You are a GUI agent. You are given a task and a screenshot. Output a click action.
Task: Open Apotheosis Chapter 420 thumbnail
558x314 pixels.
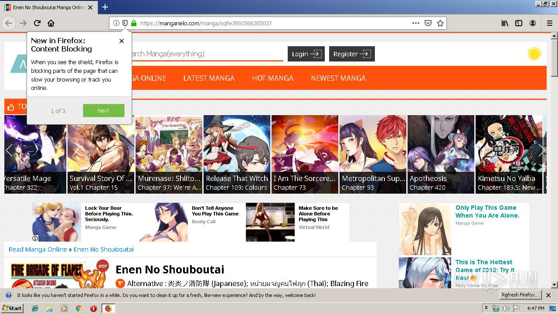coord(441,154)
